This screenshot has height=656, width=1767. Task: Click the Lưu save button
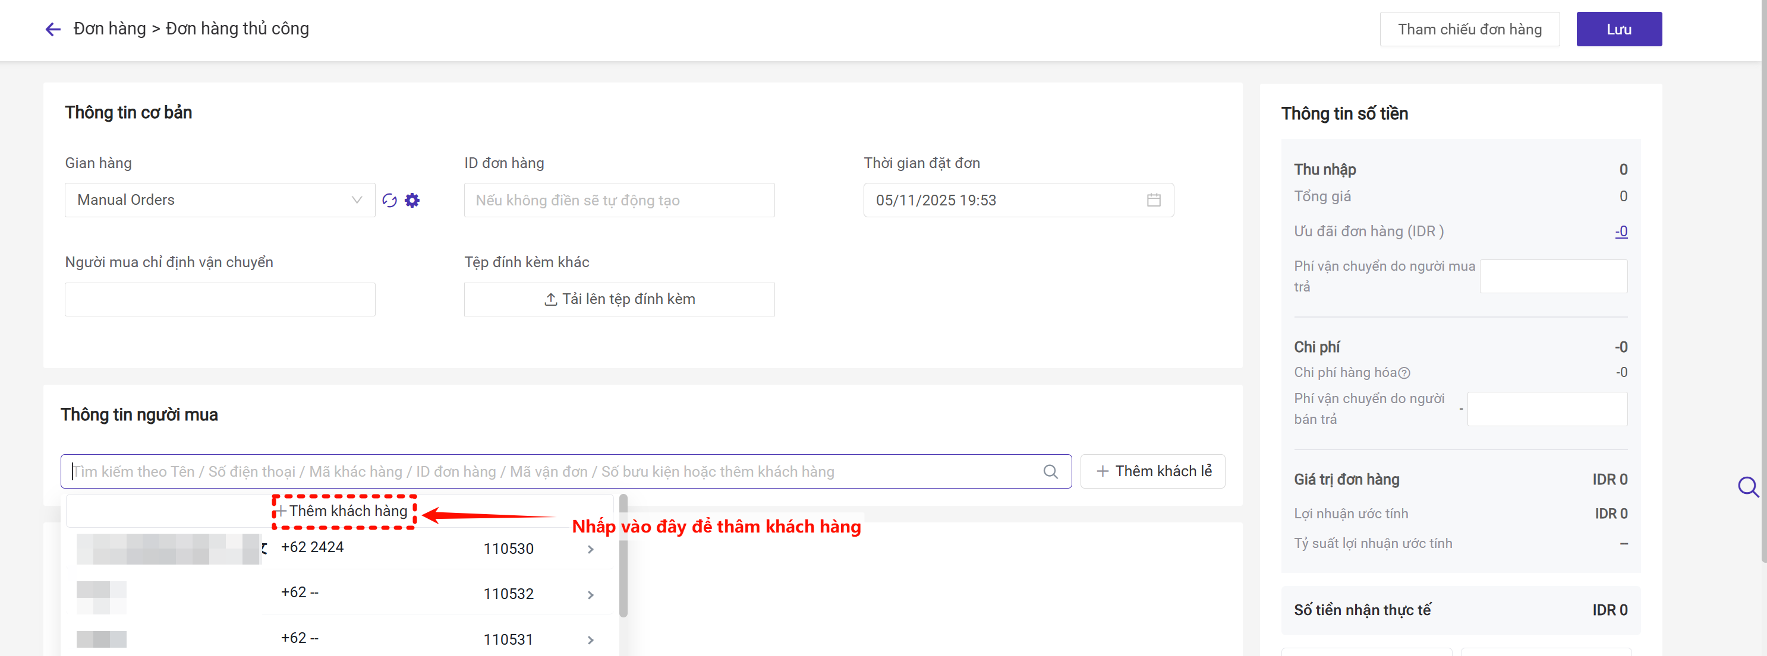click(x=1618, y=30)
